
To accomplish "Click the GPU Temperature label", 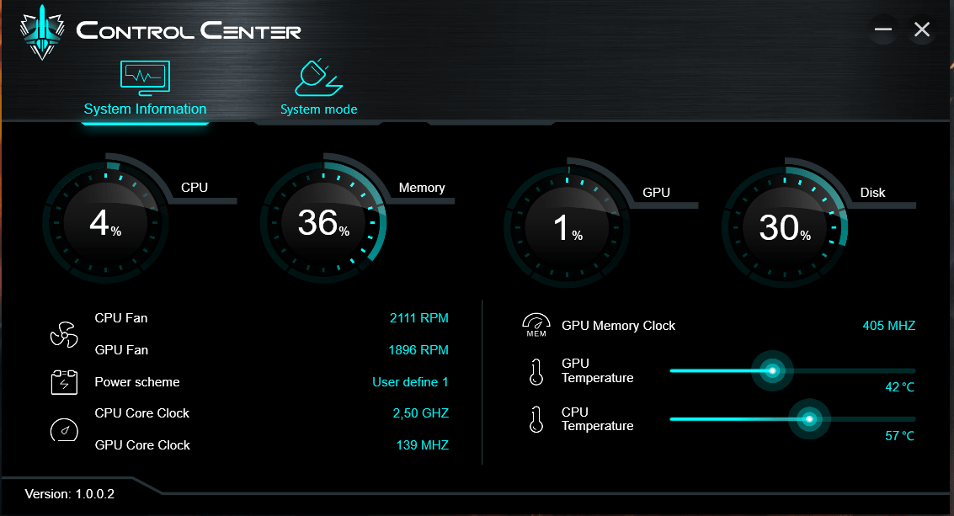I will (x=598, y=370).
